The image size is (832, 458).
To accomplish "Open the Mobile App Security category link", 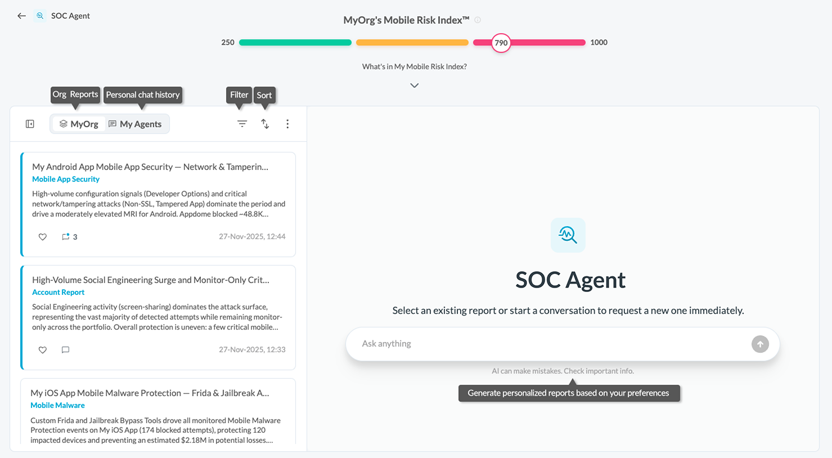I will pyautogui.click(x=66, y=179).
